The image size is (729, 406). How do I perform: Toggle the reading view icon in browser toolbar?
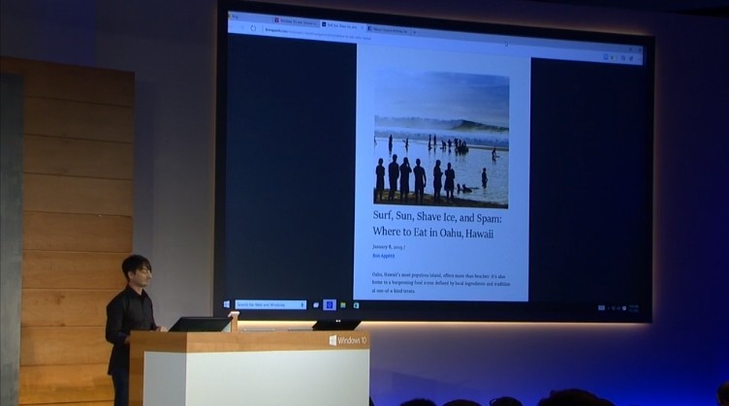pos(606,56)
